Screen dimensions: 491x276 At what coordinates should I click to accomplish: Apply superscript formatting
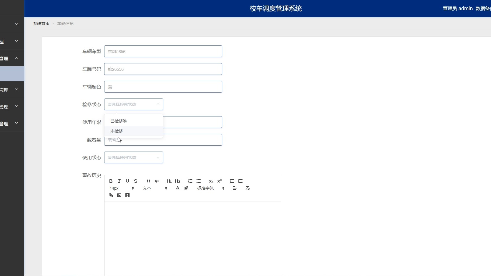point(219,181)
